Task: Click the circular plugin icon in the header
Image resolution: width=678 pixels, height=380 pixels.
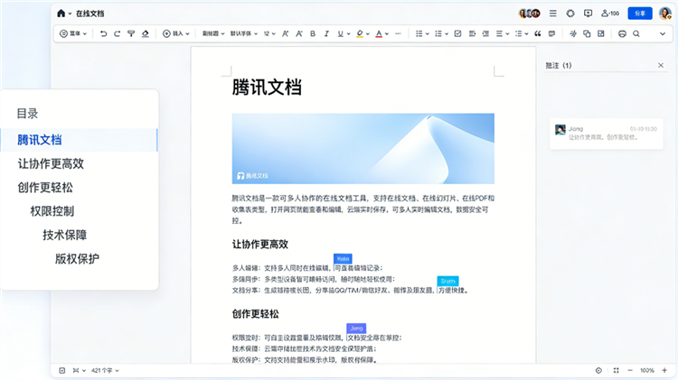Action: click(x=570, y=14)
